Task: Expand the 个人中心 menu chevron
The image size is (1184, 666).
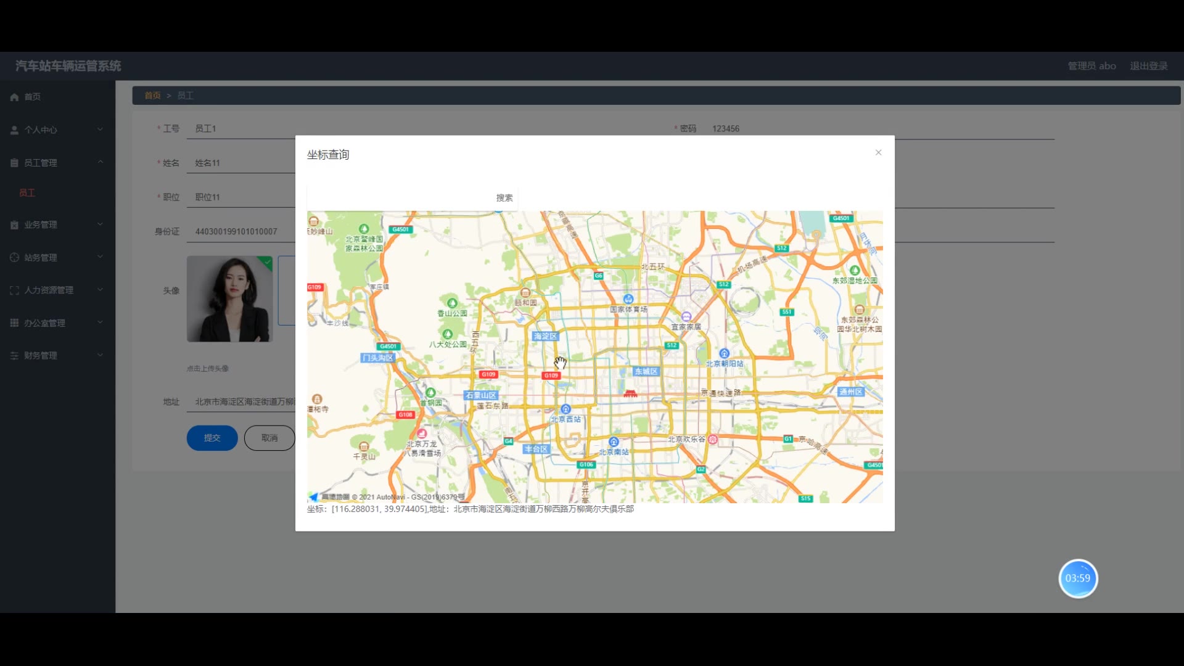Action: (x=100, y=129)
